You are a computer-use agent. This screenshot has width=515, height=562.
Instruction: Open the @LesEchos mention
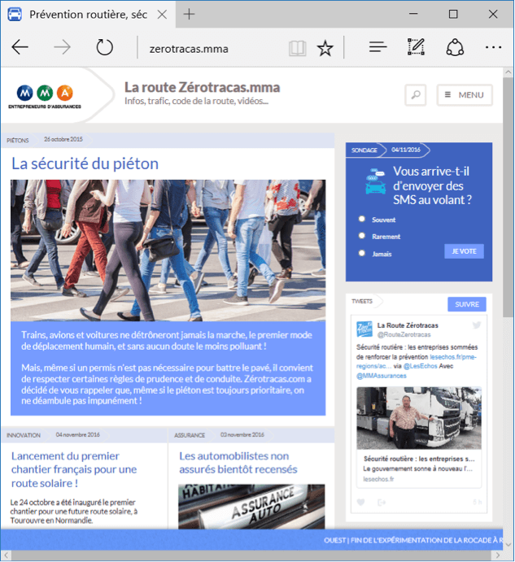[x=420, y=366]
